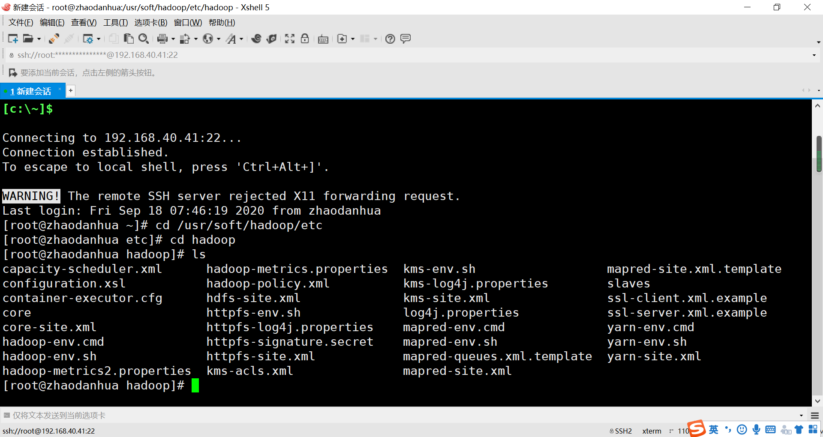The image size is (823, 437).
Task: Switch to full screen mode icon
Action: pyautogui.click(x=290, y=39)
